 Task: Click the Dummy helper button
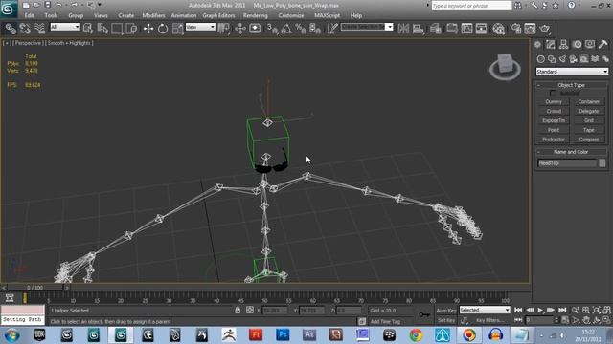(554, 102)
